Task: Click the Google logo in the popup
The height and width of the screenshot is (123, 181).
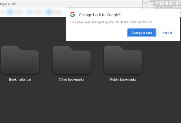Action: pyautogui.click(x=72, y=14)
